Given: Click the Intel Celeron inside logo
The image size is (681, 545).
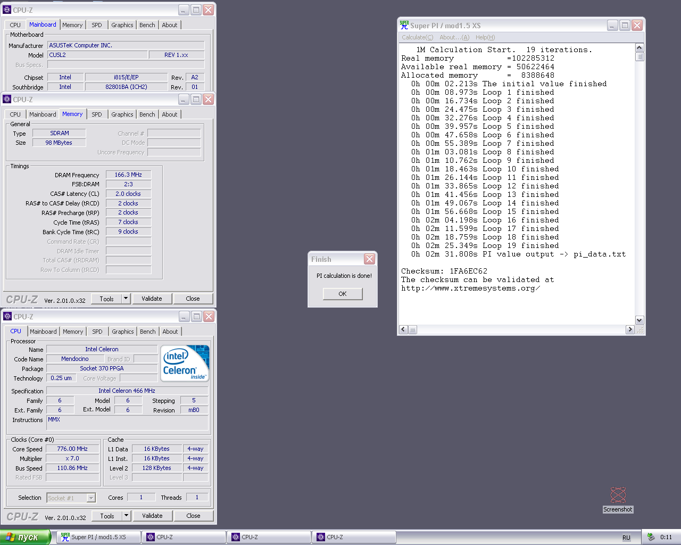Looking at the screenshot, I should click(185, 363).
